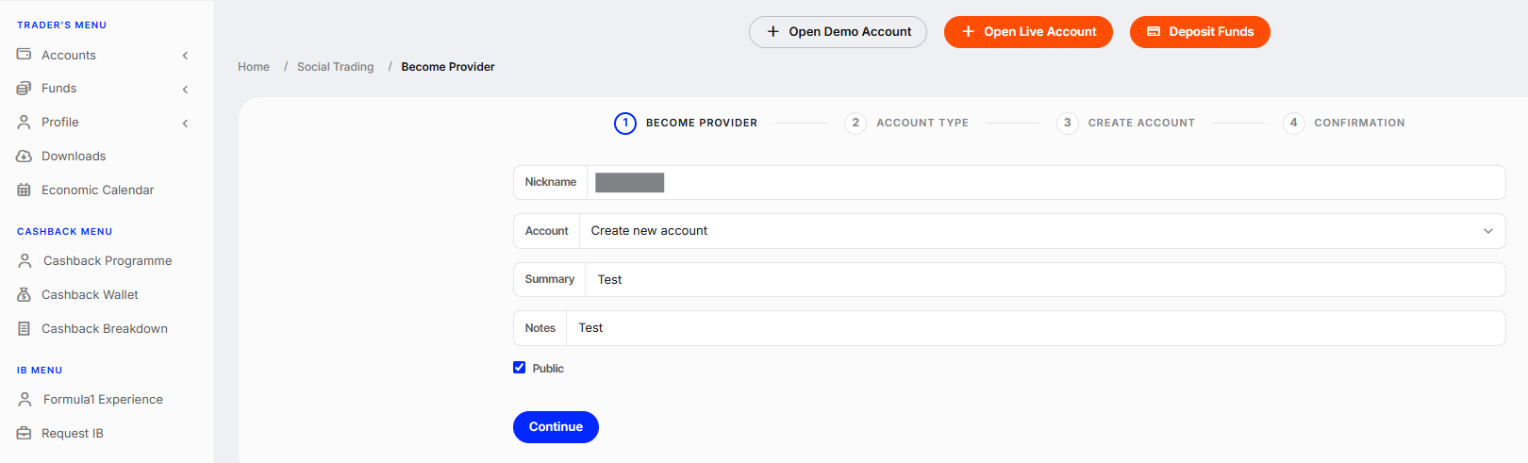Click into the Notes input field

tap(1036, 328)
